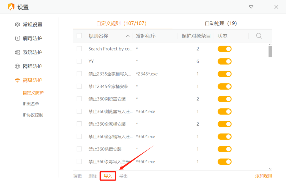The width and height of the screenshot is (286, 188).
Task: Check the 禁止2335全家桶写入 rule checkbox
Action: (79, 74)
